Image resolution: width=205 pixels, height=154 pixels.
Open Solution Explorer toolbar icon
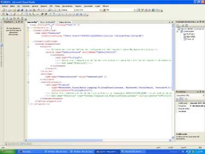[139, 10]
